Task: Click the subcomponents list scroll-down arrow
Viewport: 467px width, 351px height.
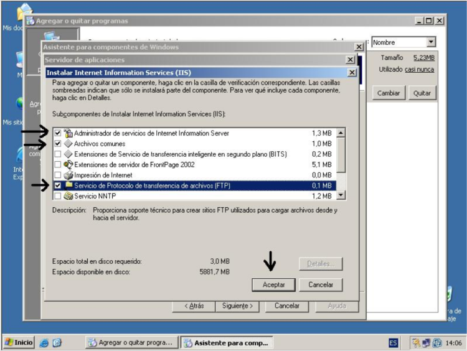Action: [x=341, y=195]
